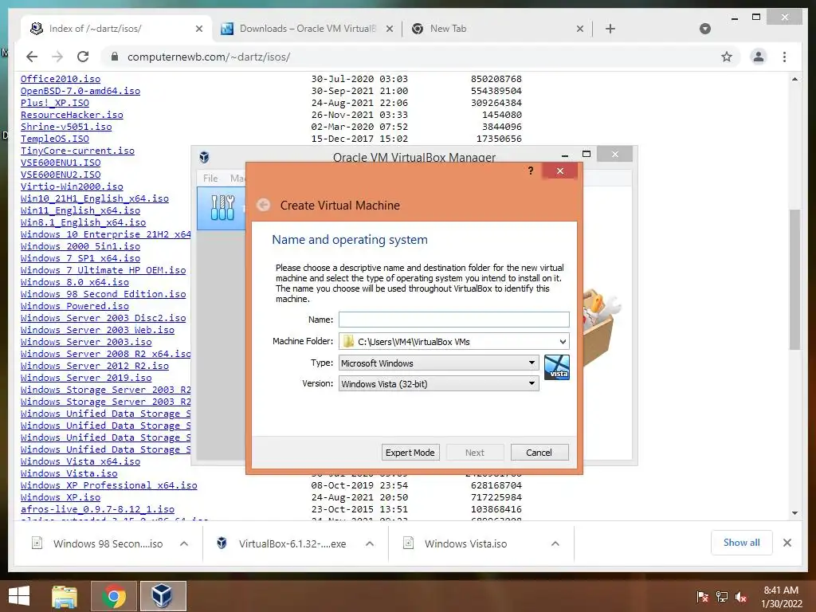Click the scroll up arrow of page
816x612 pixels.
794,79
